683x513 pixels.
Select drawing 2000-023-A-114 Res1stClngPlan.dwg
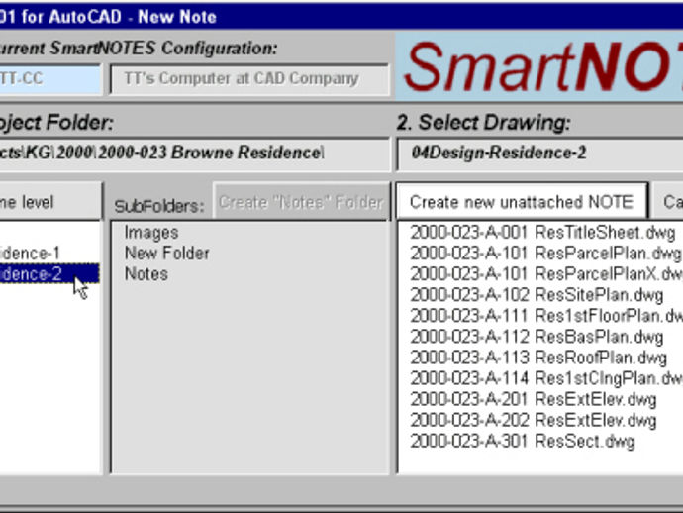545,378
